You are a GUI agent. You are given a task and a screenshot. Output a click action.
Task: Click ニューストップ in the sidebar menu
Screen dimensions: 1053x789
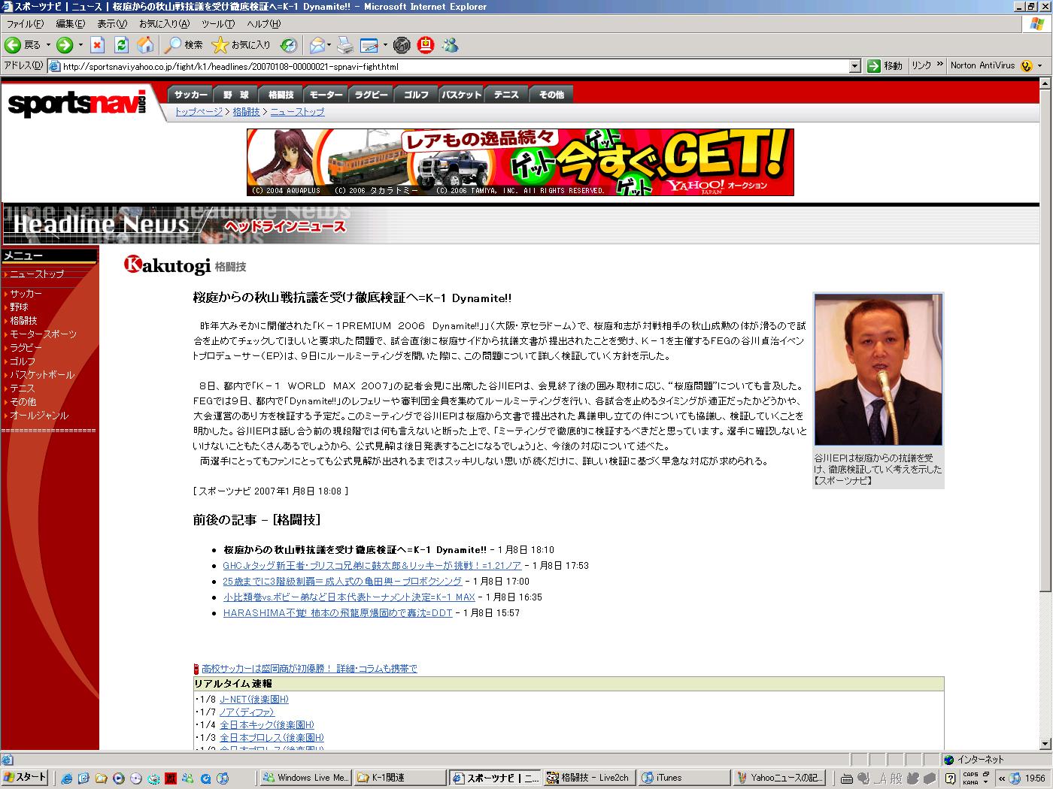37,274
